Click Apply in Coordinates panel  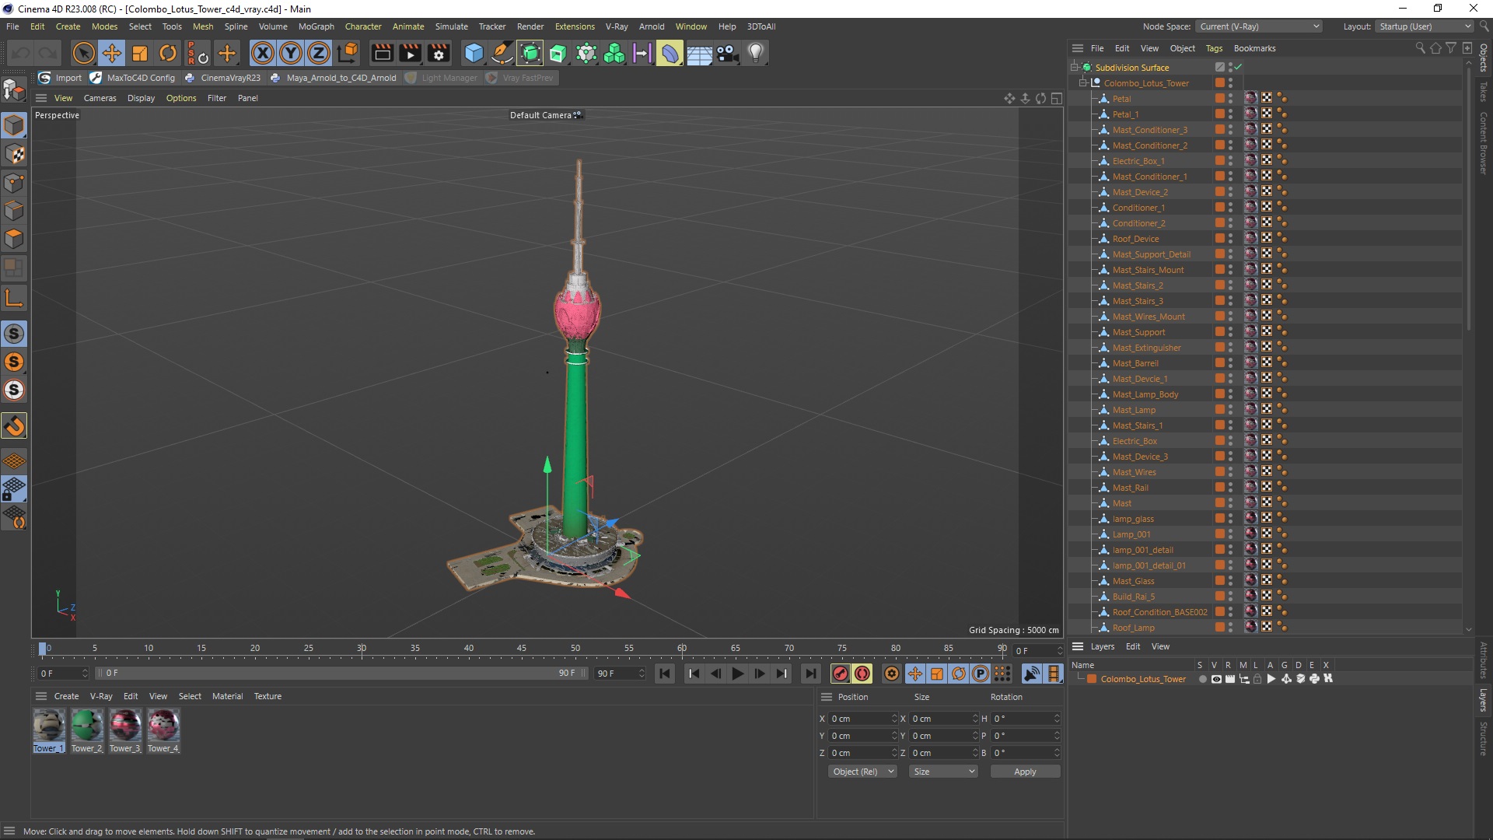tap(1025, 772)
